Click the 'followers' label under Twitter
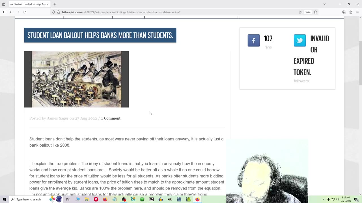The image size is (362, 203). (301, 81)
